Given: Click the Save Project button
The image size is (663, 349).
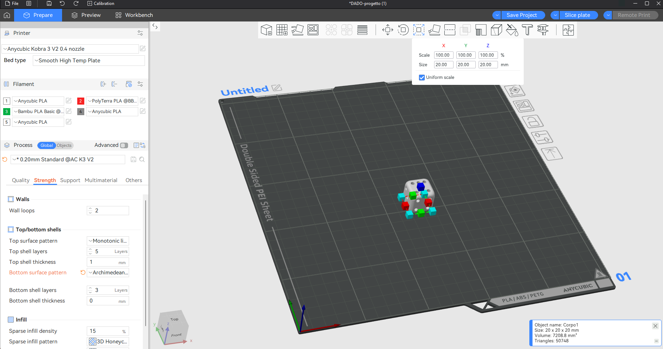Looking at the screenshot, I should coord(523,15).
